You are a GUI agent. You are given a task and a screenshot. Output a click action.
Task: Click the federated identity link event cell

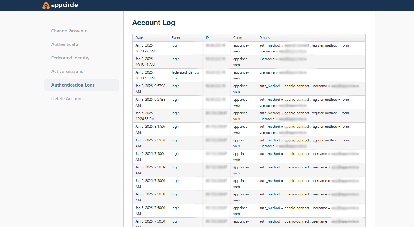coord(186,75)
